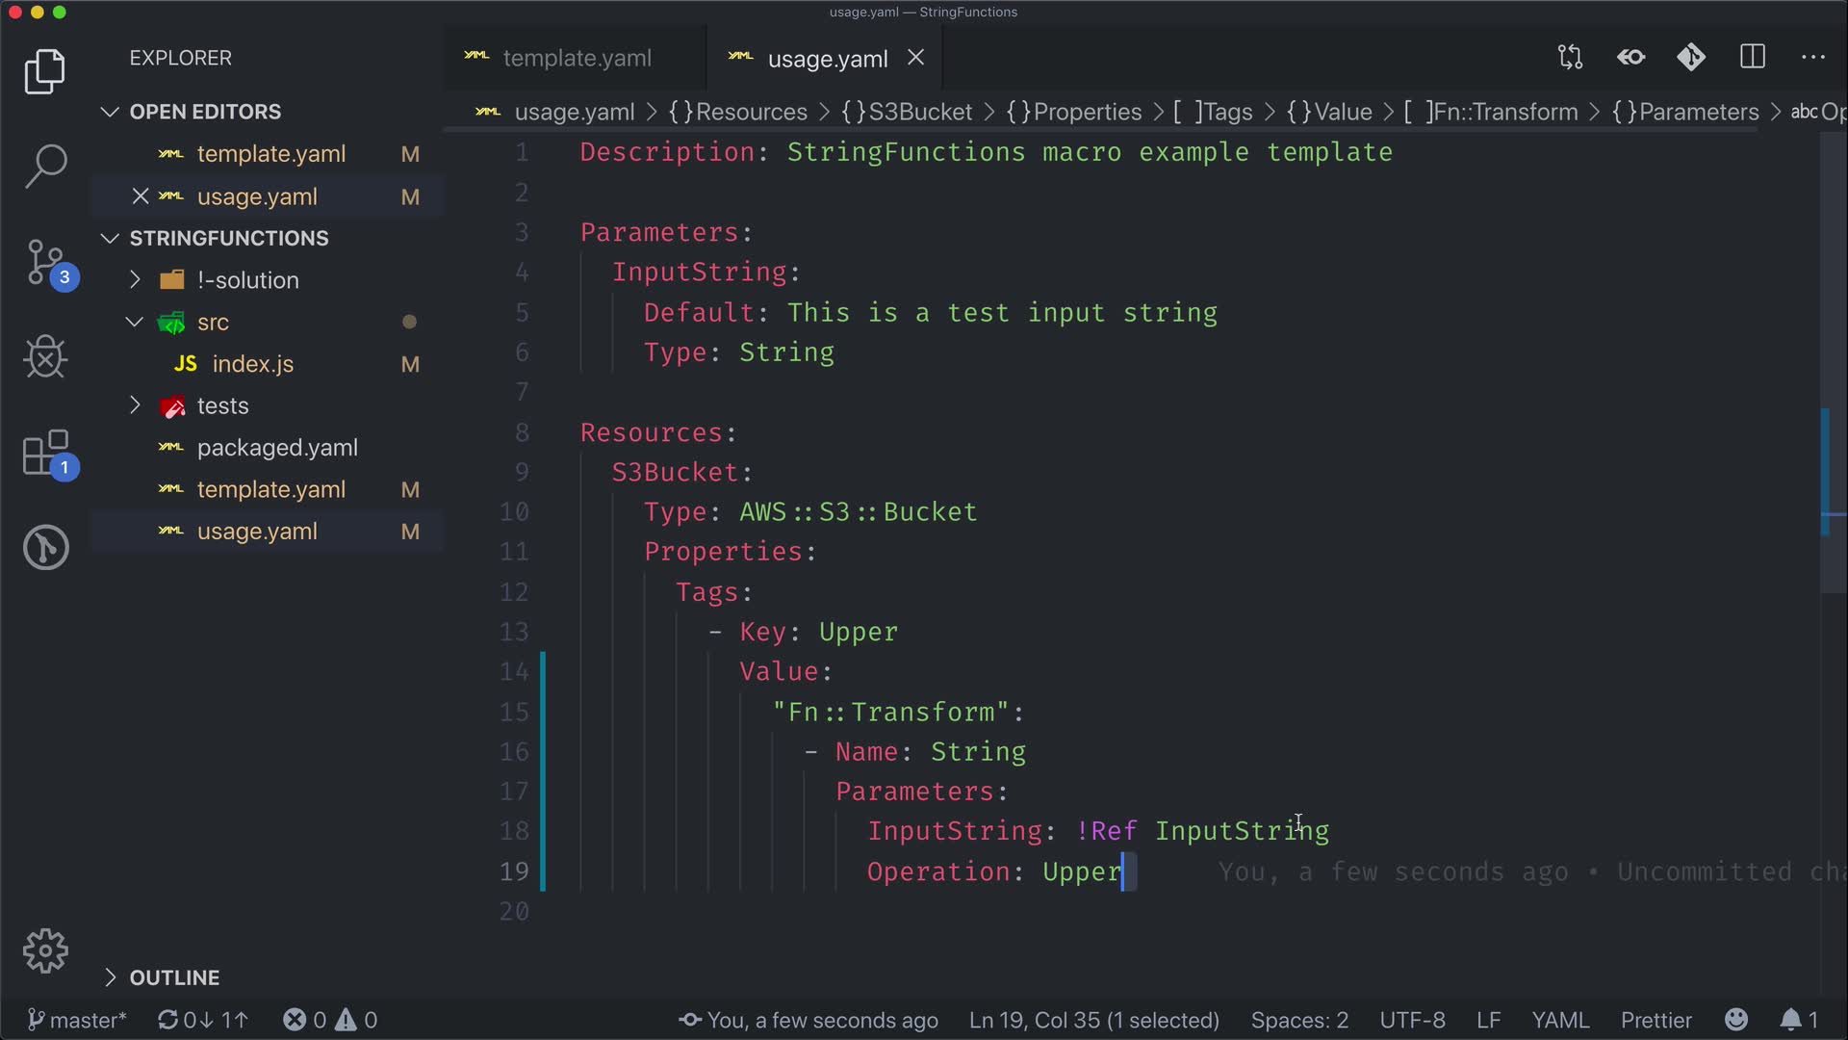Click the Compare Changes icon in editor toolbar
The height and width of the screenshot is (1040, 1848).
point(1570,58)
